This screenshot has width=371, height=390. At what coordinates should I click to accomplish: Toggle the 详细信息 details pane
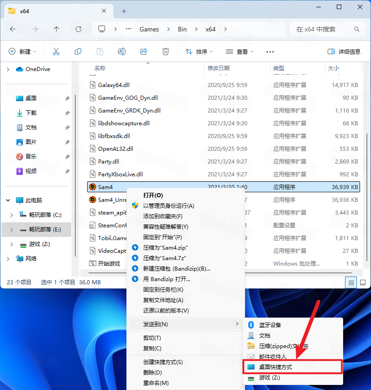point(344,51)
